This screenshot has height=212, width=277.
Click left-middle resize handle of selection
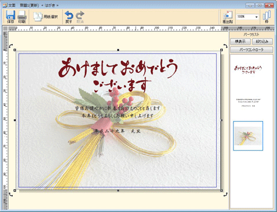[15, 120]
